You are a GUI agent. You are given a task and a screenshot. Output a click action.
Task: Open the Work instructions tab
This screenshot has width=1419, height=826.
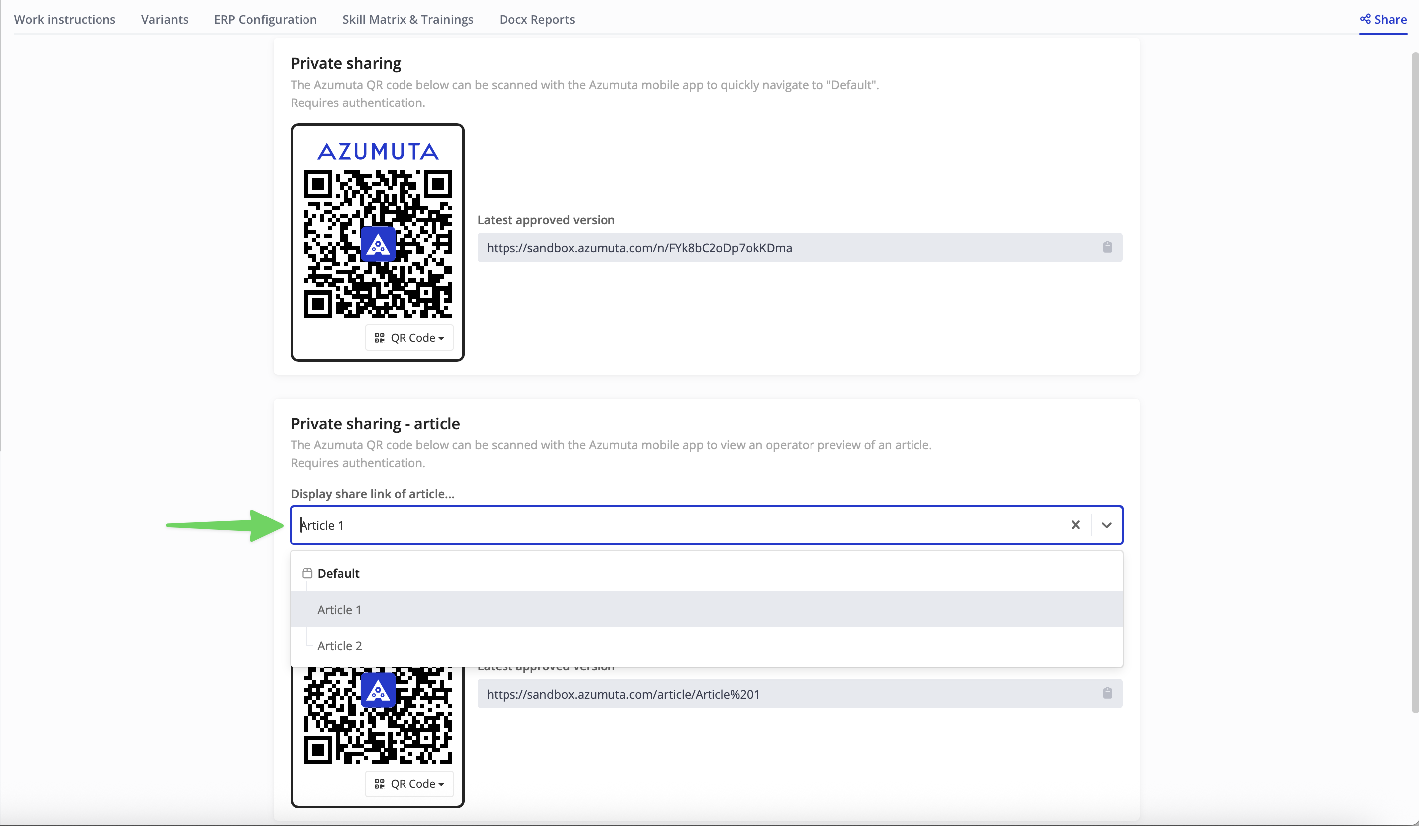65,20
